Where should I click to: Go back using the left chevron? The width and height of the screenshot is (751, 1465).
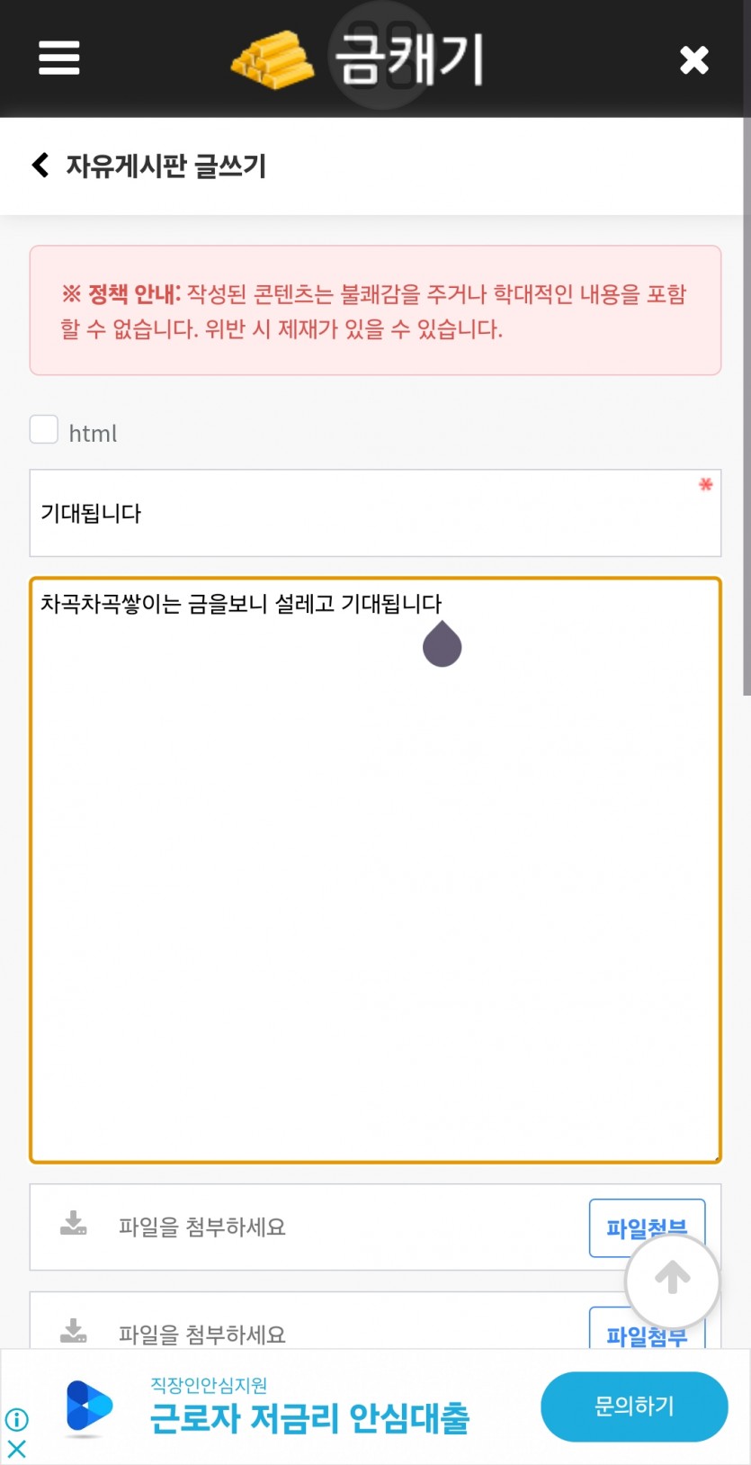(40, 165)
